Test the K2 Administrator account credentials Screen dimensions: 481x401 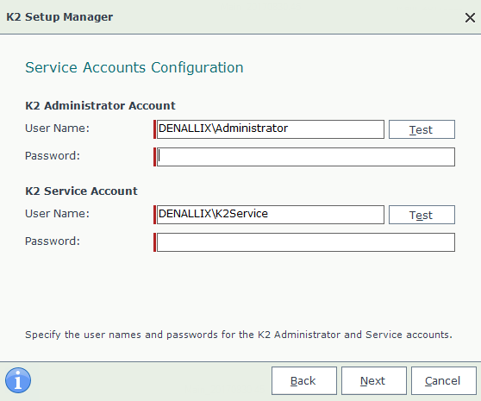tap(422, 129)
